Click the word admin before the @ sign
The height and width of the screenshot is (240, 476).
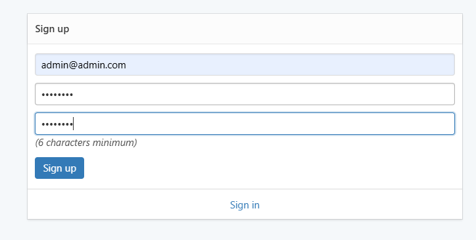55,65
